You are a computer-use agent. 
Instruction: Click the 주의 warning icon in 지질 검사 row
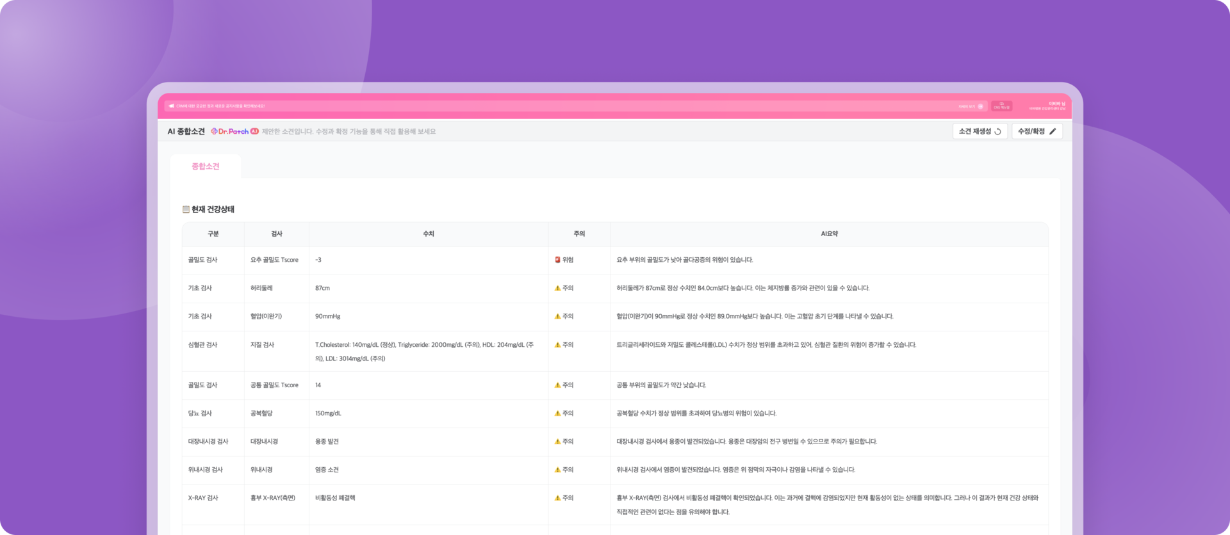coord(557,345)
